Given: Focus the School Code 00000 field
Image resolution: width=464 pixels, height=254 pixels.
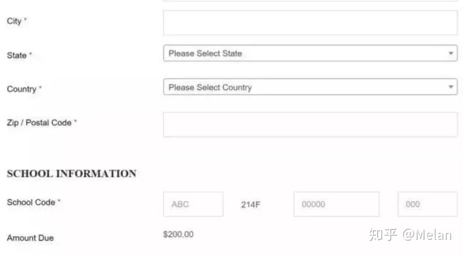Looking at the screenshot, I should click(336, 204).
